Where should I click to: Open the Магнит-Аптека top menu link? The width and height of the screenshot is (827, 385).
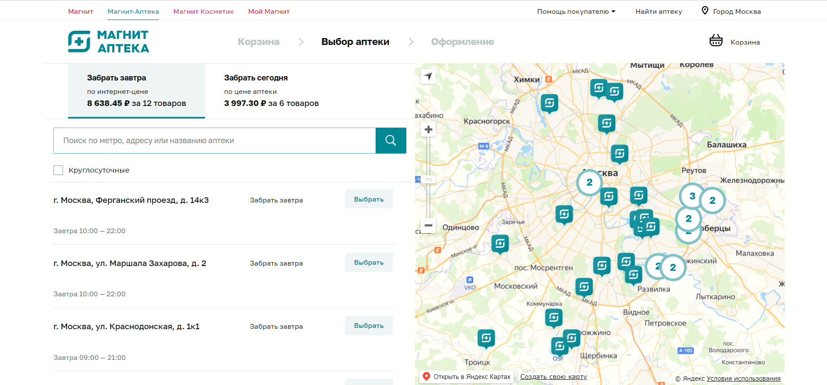pos(133,12)
